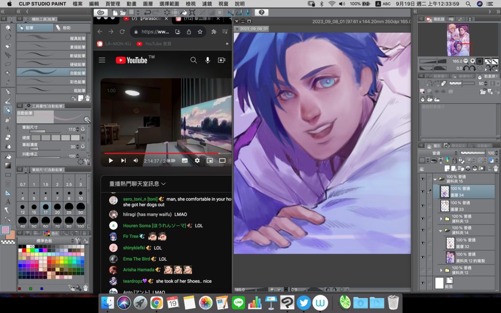
Task: Mute the YouTube video volume
Action: (136, 160)
